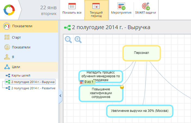Open Показать все in the toolbar

coord(72,10)
